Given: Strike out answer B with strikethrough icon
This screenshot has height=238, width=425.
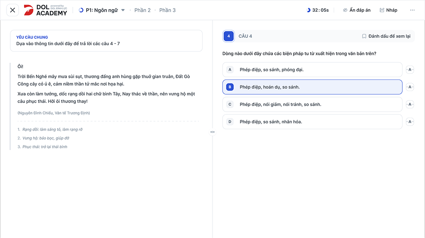Looking at the screenshot, I should pyautogui.click(x=410, y=87).
